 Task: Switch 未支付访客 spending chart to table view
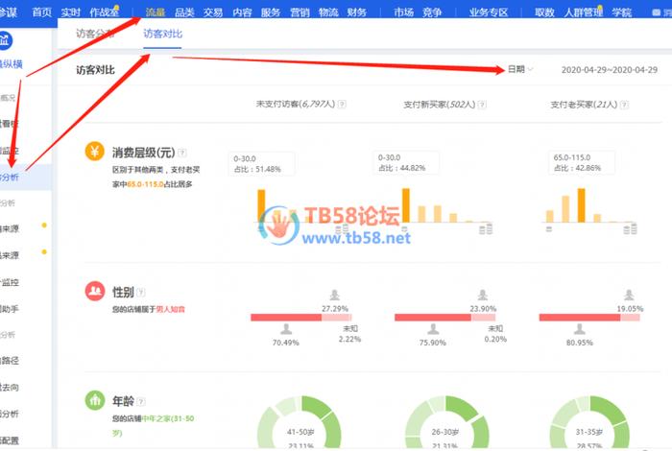click(x=342, y=229)
